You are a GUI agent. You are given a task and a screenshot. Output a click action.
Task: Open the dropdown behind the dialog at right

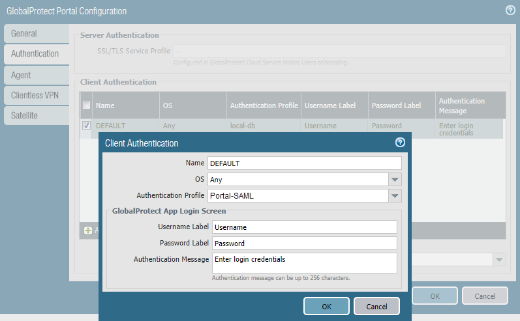pyautogui.click(x=499, y=260)
